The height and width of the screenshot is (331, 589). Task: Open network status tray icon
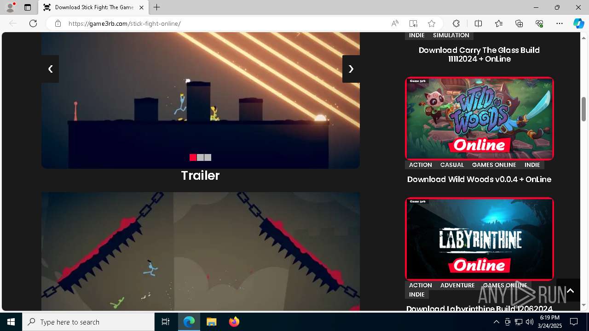519,322
